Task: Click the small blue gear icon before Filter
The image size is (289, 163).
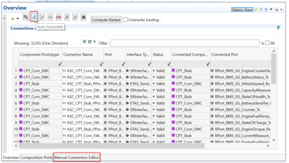Action: click(94, 42)
